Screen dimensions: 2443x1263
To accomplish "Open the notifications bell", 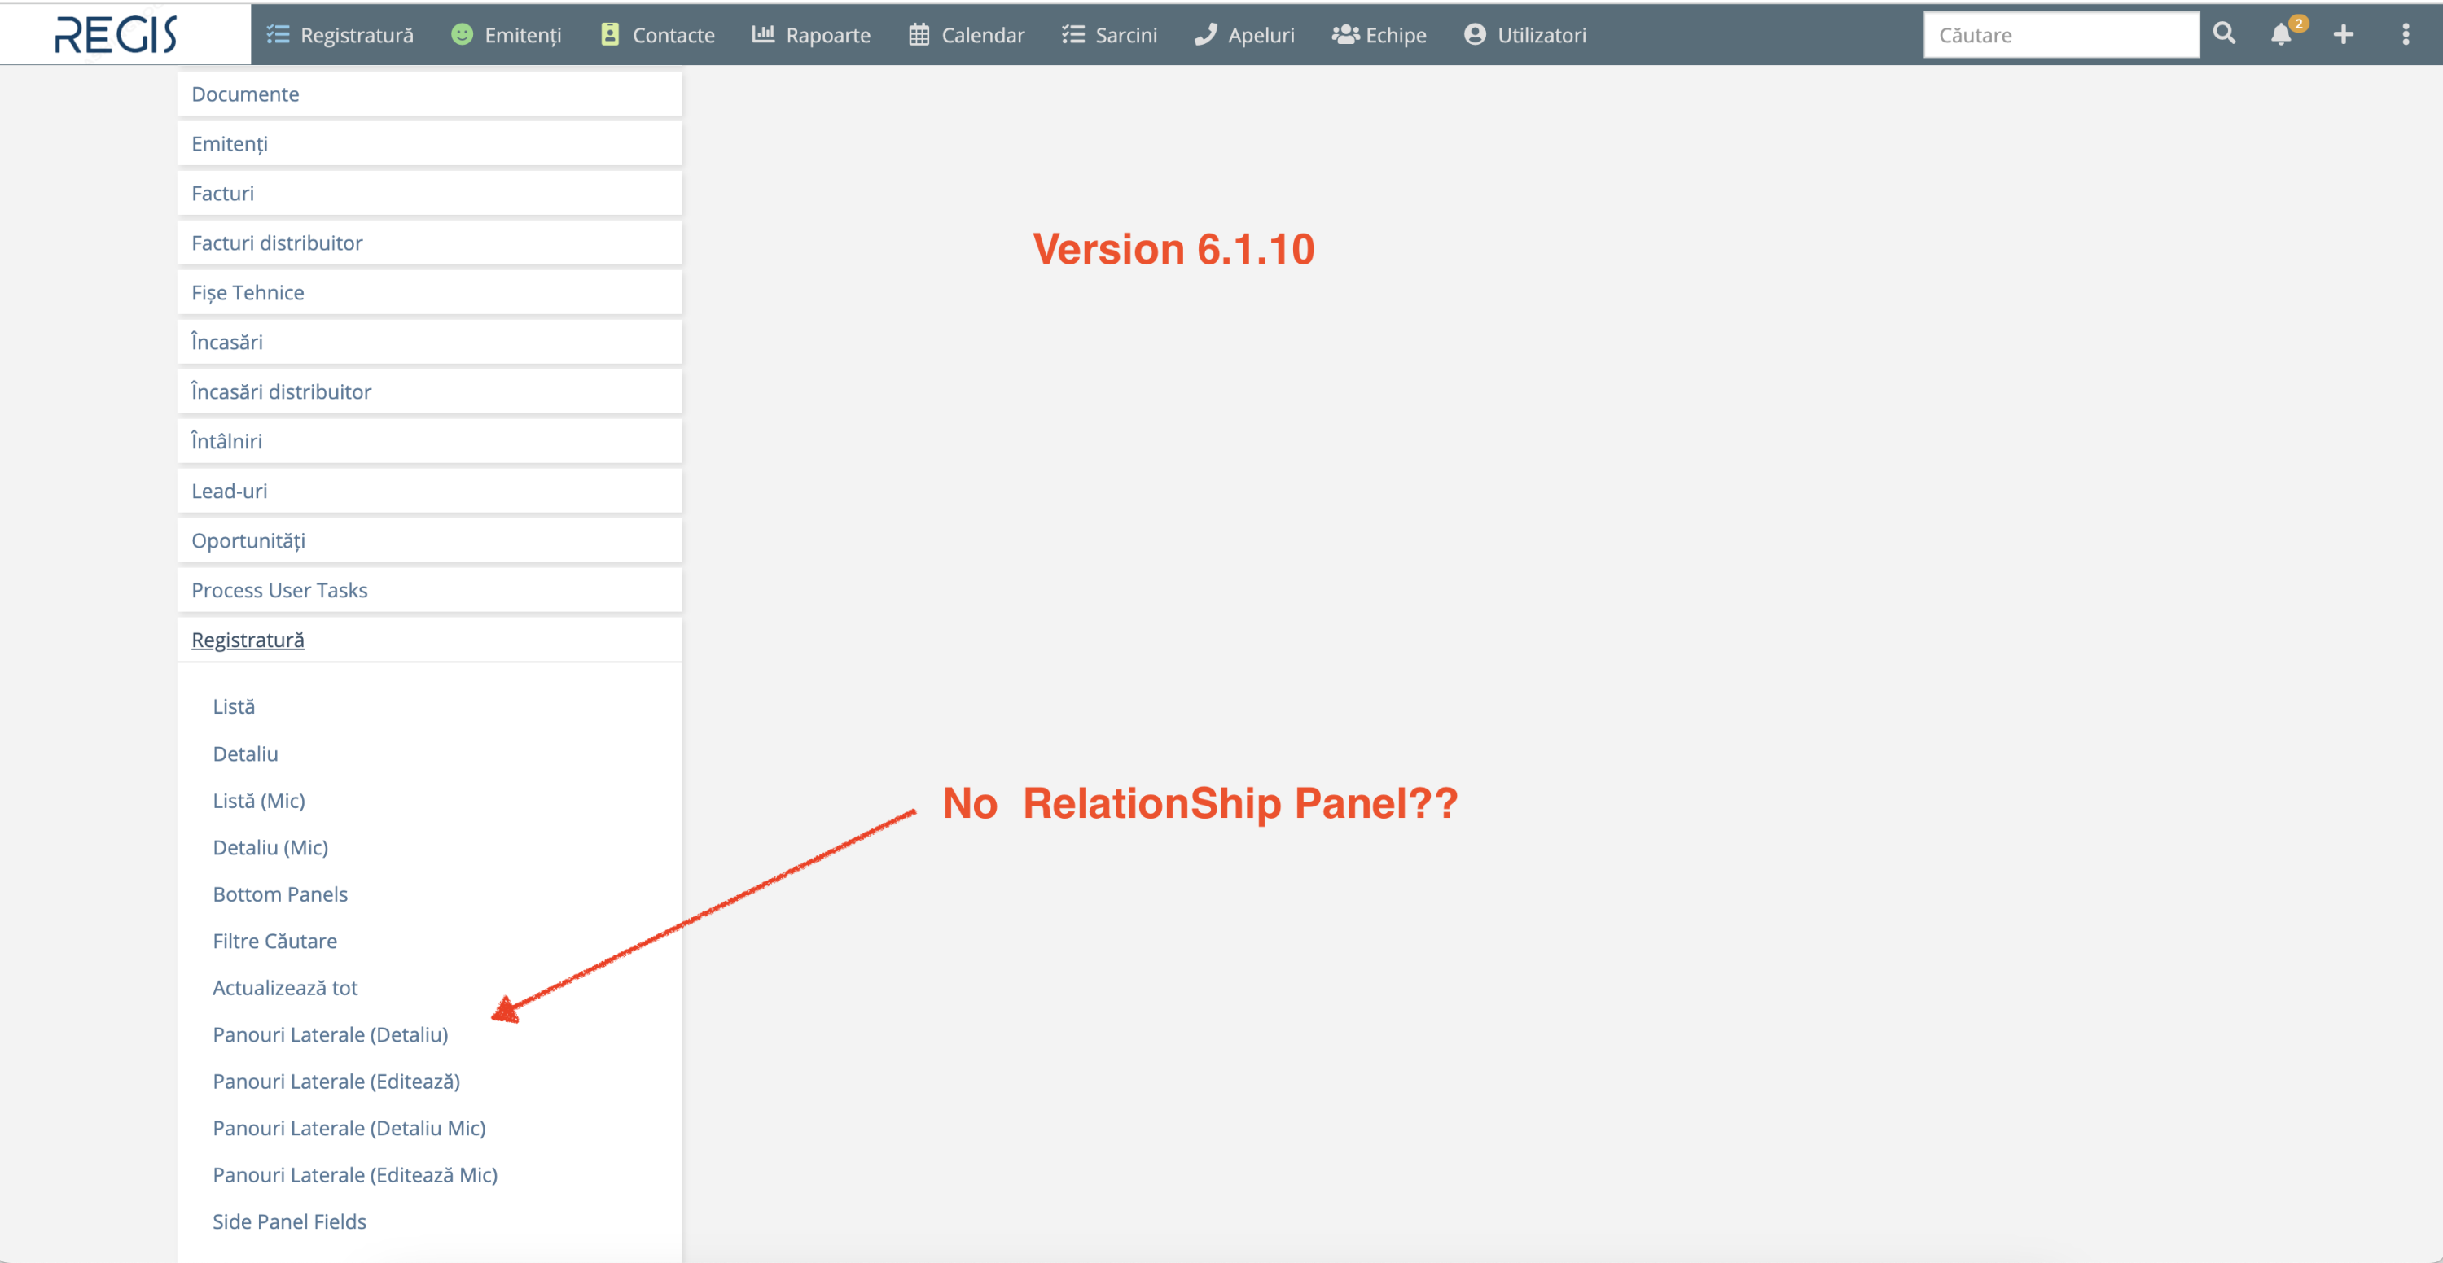I will pos(2280,34).
